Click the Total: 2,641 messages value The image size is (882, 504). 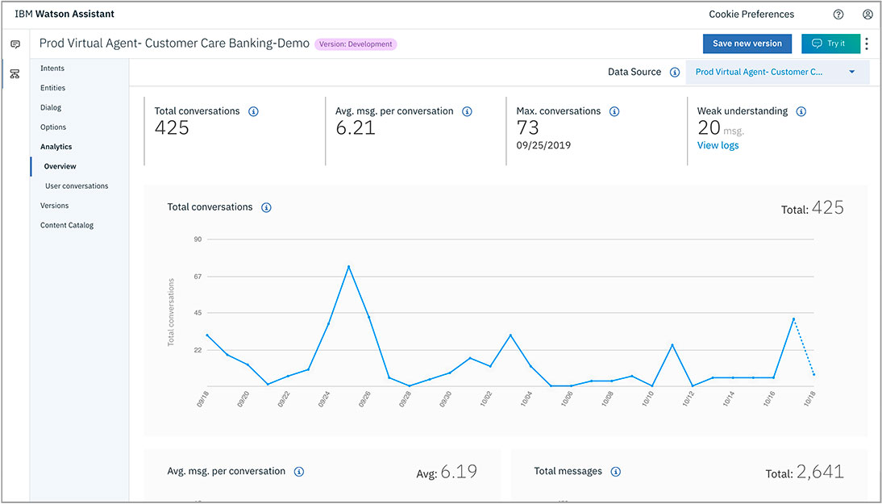pos(805,472)
